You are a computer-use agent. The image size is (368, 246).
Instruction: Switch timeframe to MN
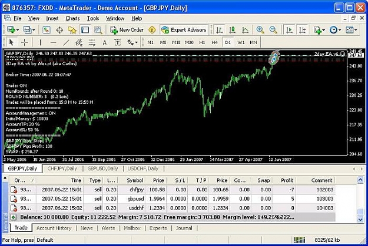pos(253,42)
